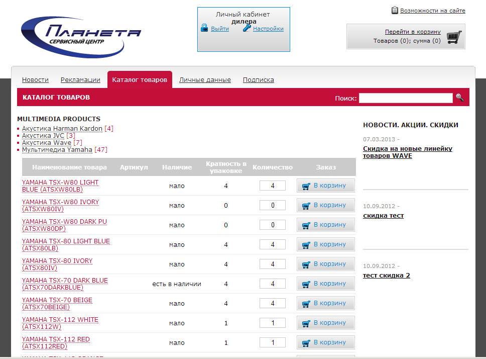Open product YAMAHA TSX-W80 LIGHT BLUE (ATSXW80LB)
This screenshot has height=359, width=486.
pyautogui.click(x=60, y=186)
